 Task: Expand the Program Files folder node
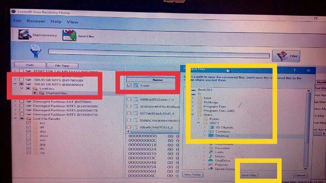pyautogui.click(x=193, y=107)
